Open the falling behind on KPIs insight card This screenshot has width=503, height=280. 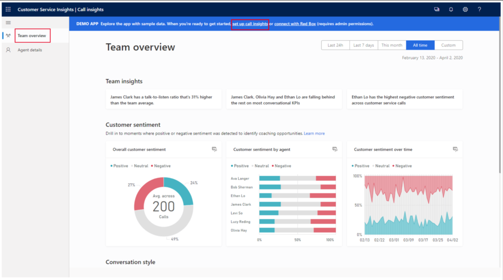pos(284,99)
